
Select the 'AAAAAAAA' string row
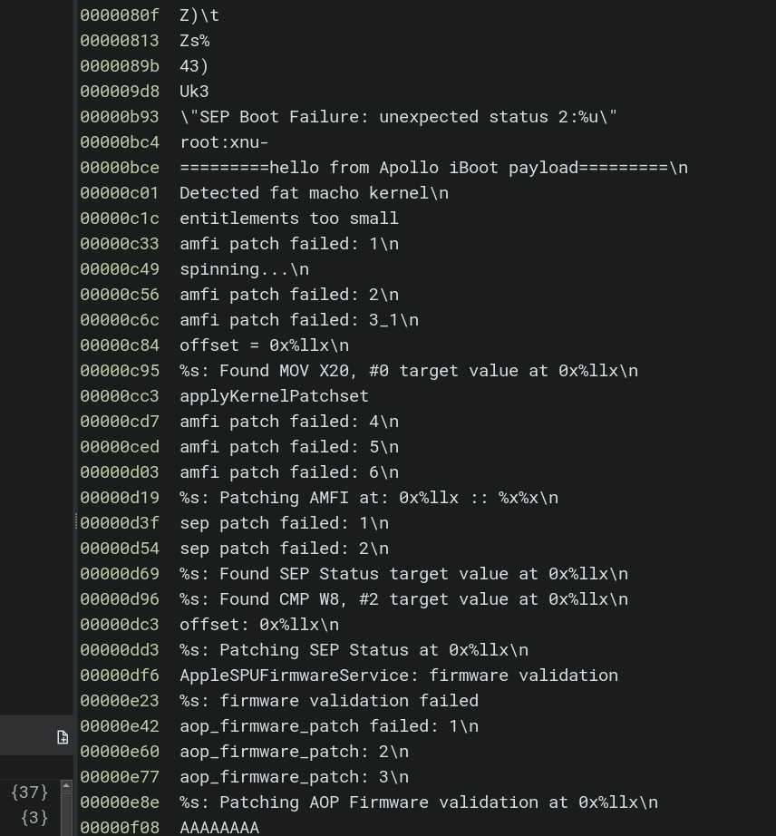219,827
